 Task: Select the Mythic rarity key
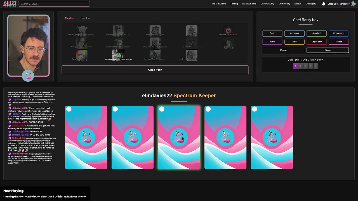coord(339,42)
